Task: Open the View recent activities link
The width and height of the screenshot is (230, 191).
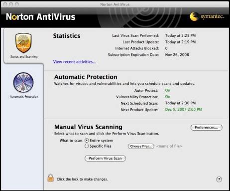Action: (75, 62)
